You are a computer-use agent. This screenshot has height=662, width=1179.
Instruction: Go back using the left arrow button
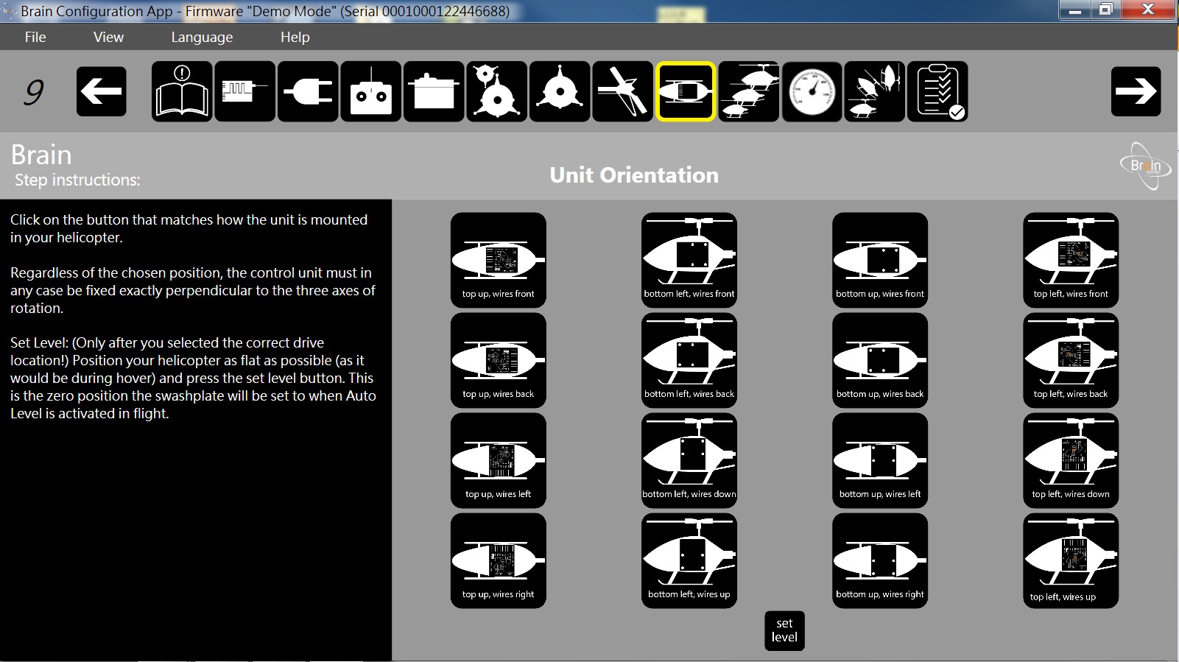[x=102, y=91]
